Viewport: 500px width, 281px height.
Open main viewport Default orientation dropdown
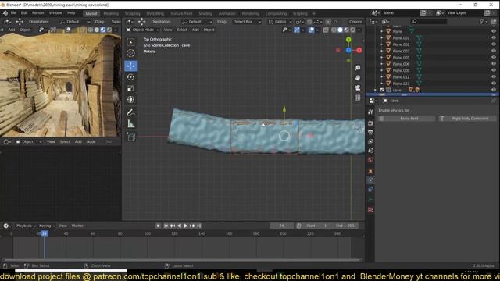point(197,22)
